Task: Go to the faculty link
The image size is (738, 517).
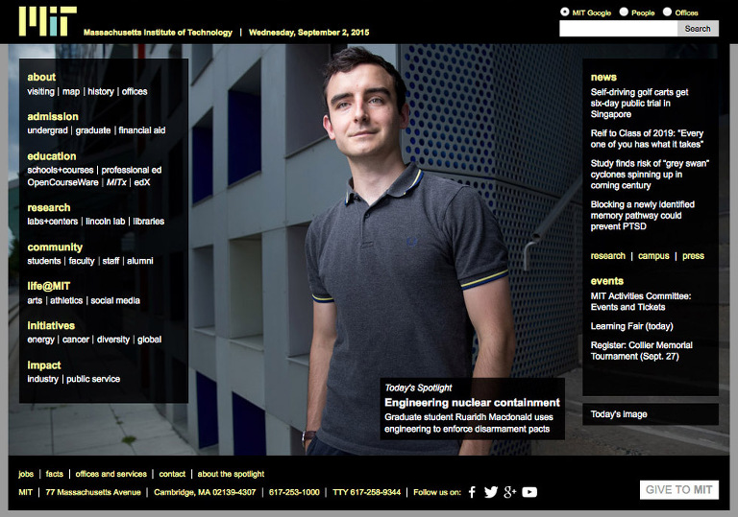Action: pyautogui.click(x=82, y=261)
